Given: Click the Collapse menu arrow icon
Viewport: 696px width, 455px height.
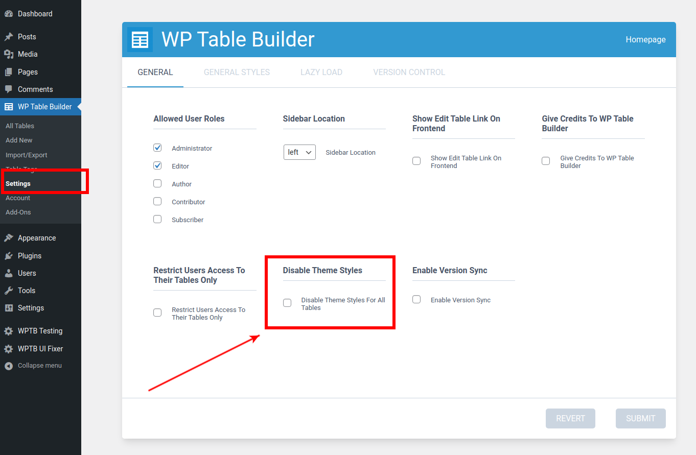Looking at the screenshot, I should [9, 366].
